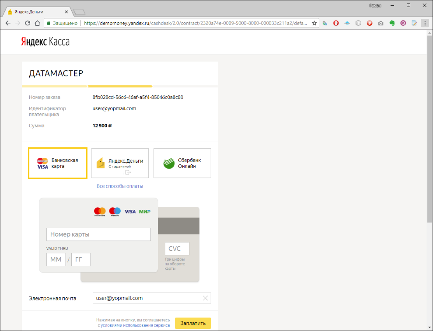Open the Chrome three-dot menu

pos(425,23)
